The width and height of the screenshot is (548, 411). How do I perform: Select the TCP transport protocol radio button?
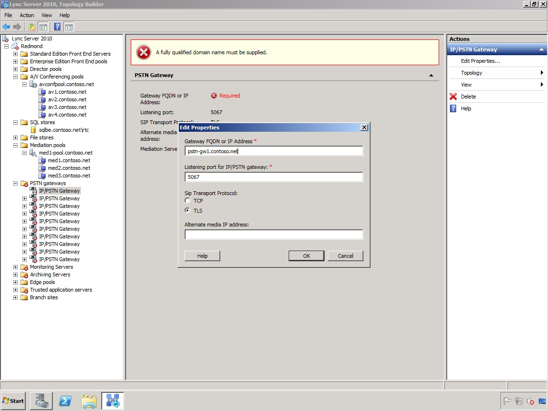point(188,201)
